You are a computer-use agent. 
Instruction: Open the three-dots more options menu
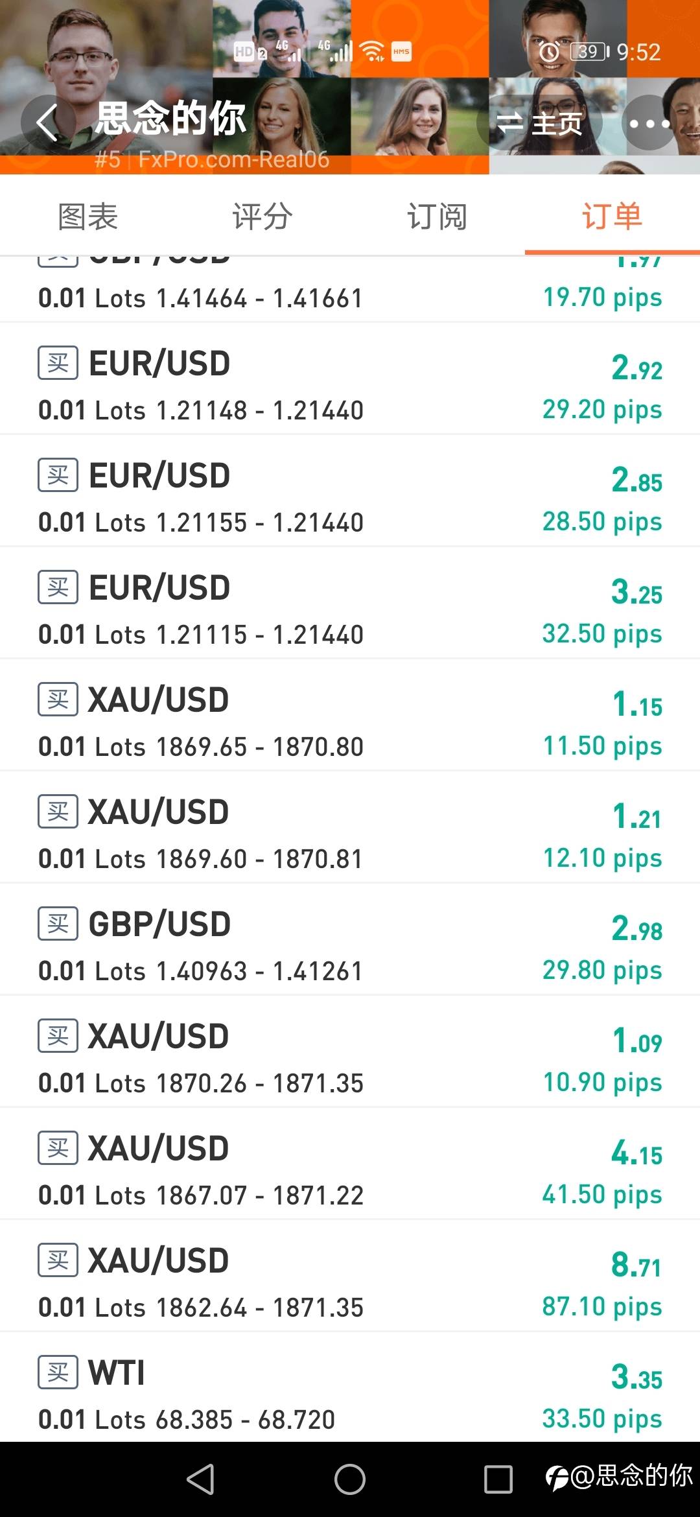648,123
